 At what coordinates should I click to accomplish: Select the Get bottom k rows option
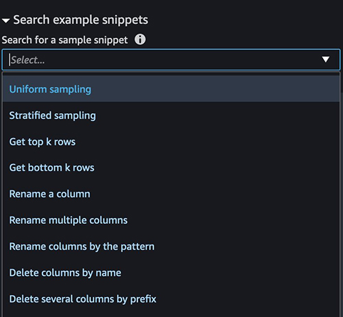(51, 168)
